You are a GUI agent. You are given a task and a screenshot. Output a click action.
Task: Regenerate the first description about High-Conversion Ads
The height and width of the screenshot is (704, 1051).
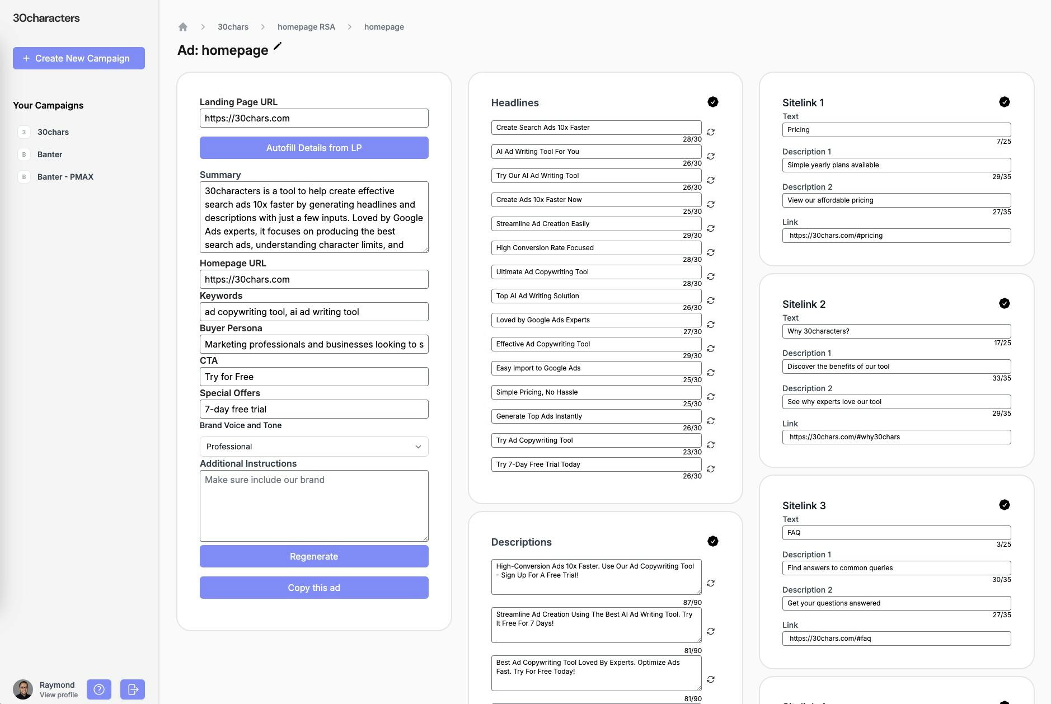click(711, 583)
